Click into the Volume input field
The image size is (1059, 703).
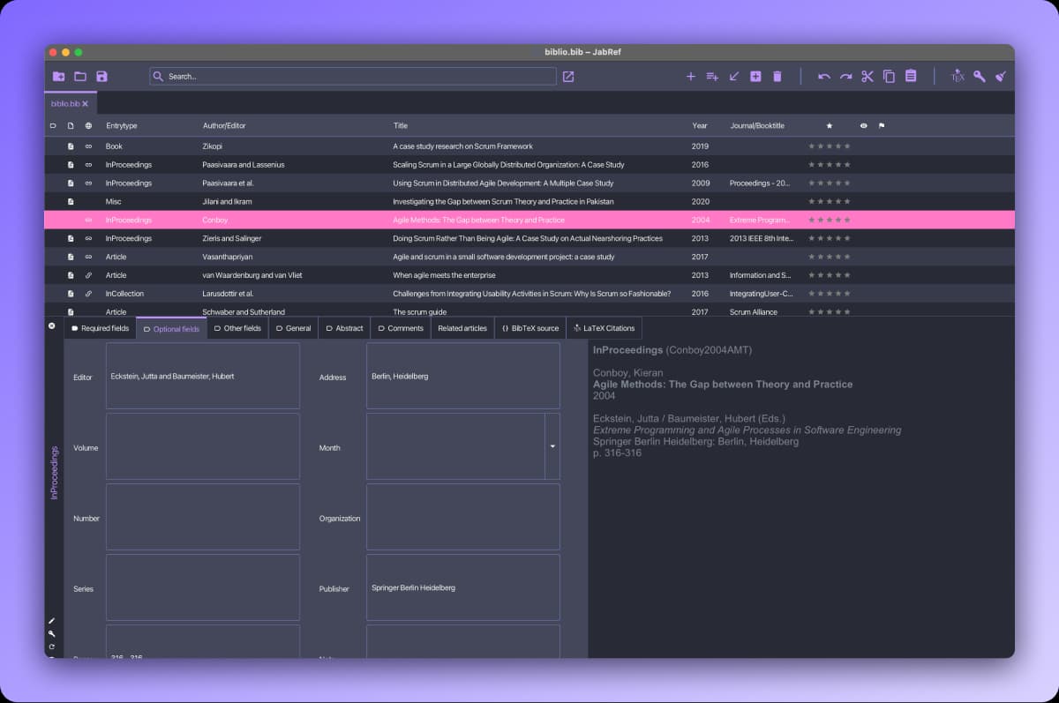203,446
